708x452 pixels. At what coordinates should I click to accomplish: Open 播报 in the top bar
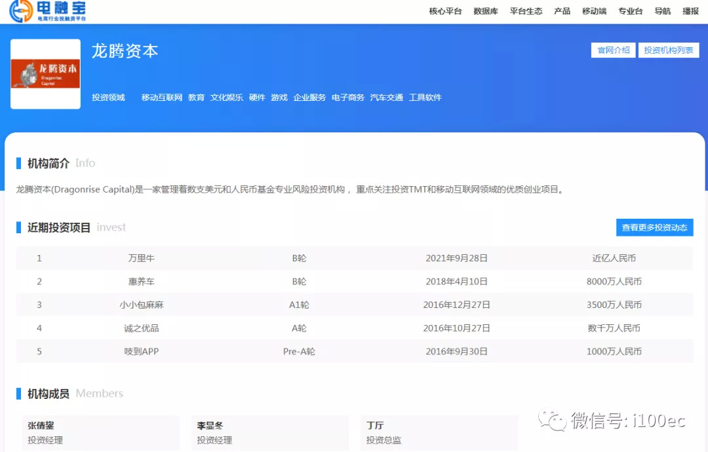(690, 11)
